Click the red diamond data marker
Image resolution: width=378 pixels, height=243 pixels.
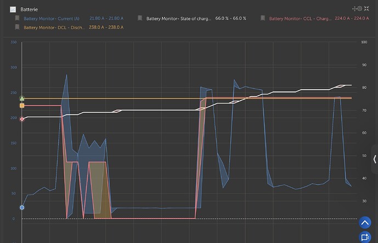[22, 119]
